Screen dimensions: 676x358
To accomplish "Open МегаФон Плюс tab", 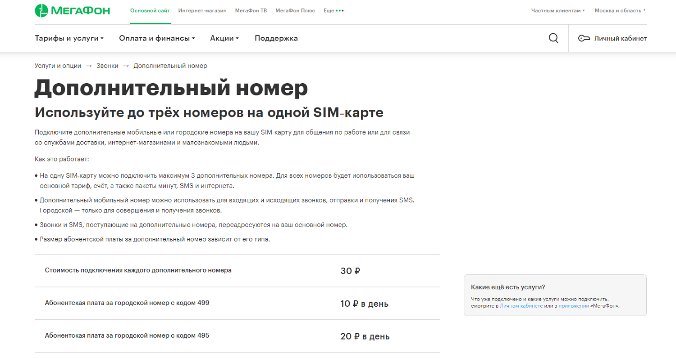I will tap(295, 10).
